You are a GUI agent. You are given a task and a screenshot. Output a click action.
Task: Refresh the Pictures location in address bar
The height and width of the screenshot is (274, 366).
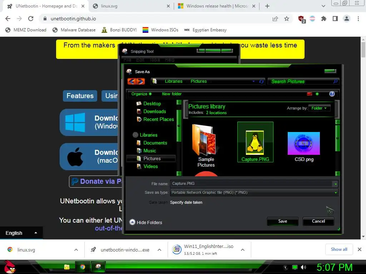pos(261,82)
